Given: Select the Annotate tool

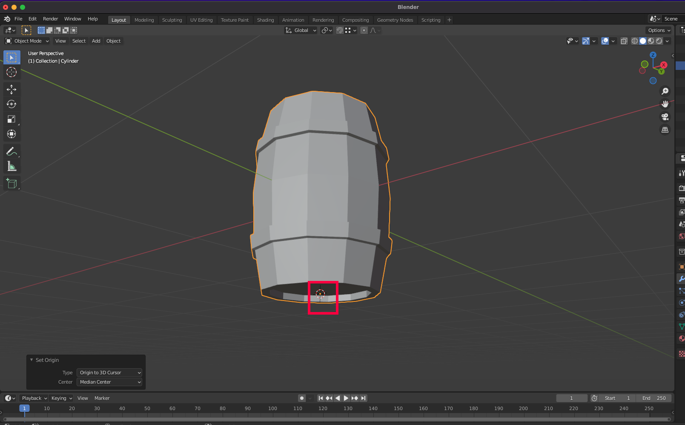Looking at the screenshot, I should 11,151.
